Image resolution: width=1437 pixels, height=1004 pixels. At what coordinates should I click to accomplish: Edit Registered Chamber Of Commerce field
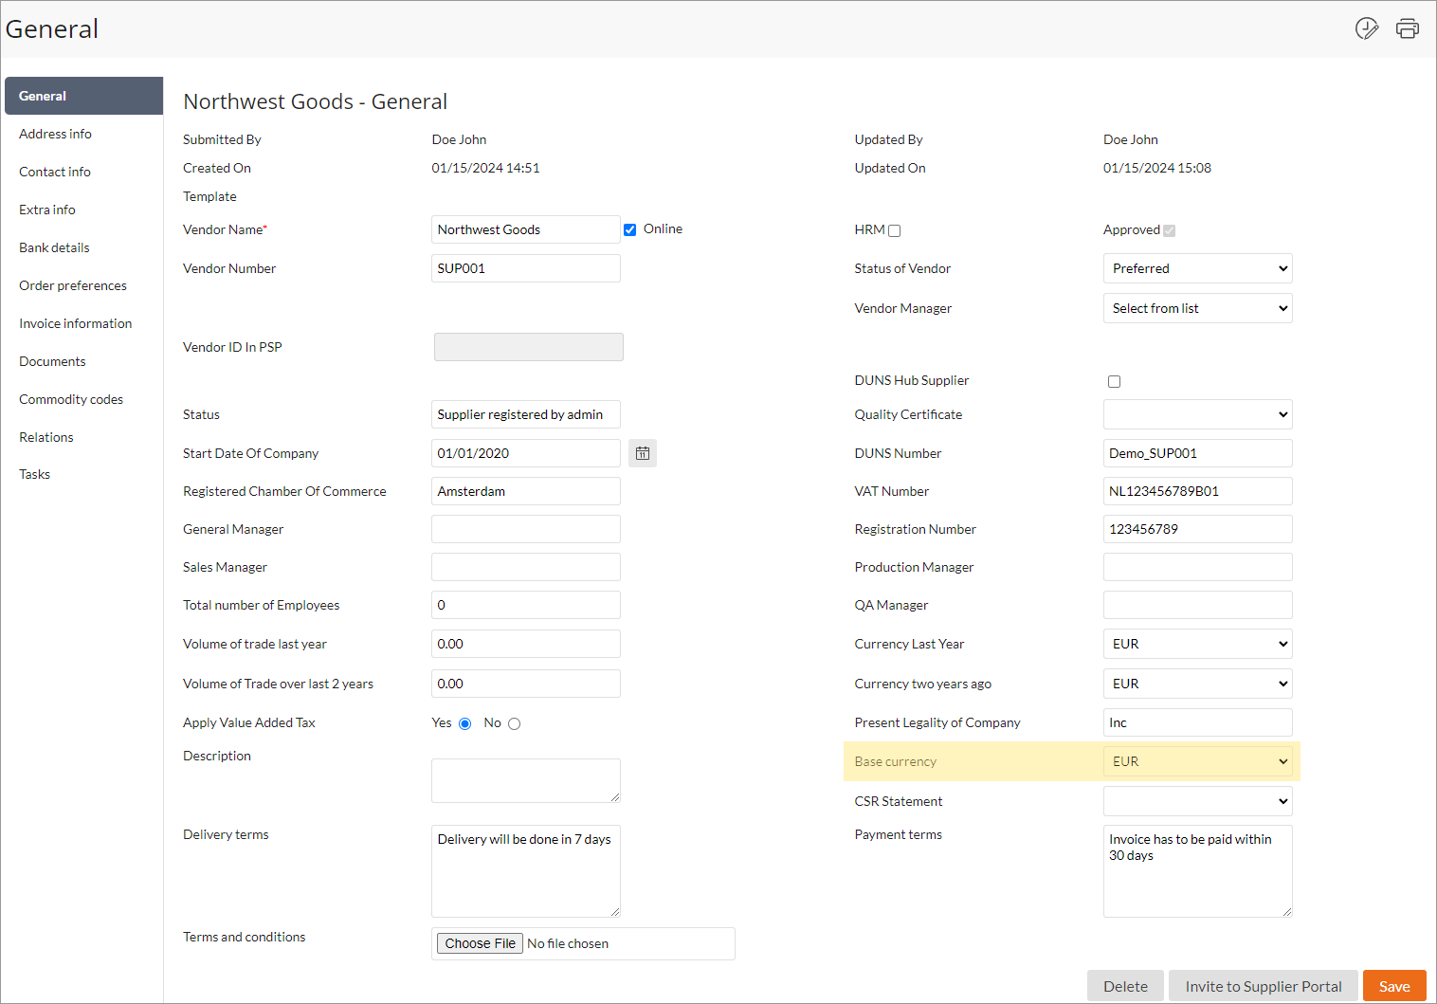(x=526, y=491)
